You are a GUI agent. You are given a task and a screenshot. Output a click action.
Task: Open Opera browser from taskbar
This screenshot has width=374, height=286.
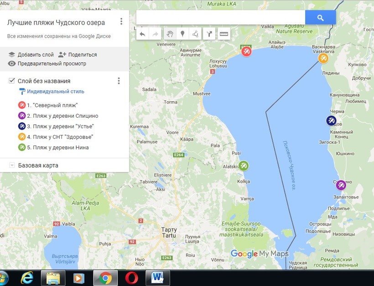[x=131, y=278]
